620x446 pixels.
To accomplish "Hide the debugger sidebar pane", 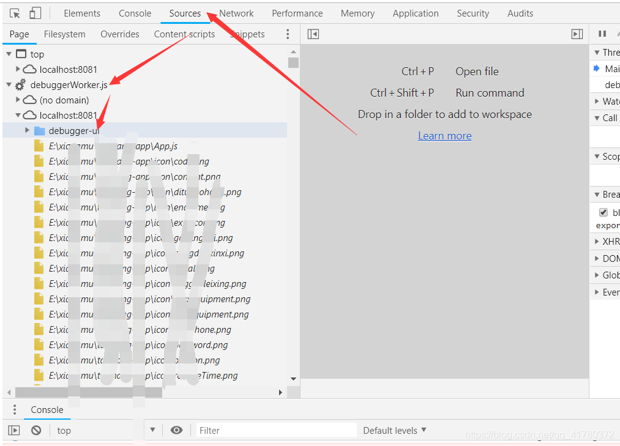I will 577,34.
